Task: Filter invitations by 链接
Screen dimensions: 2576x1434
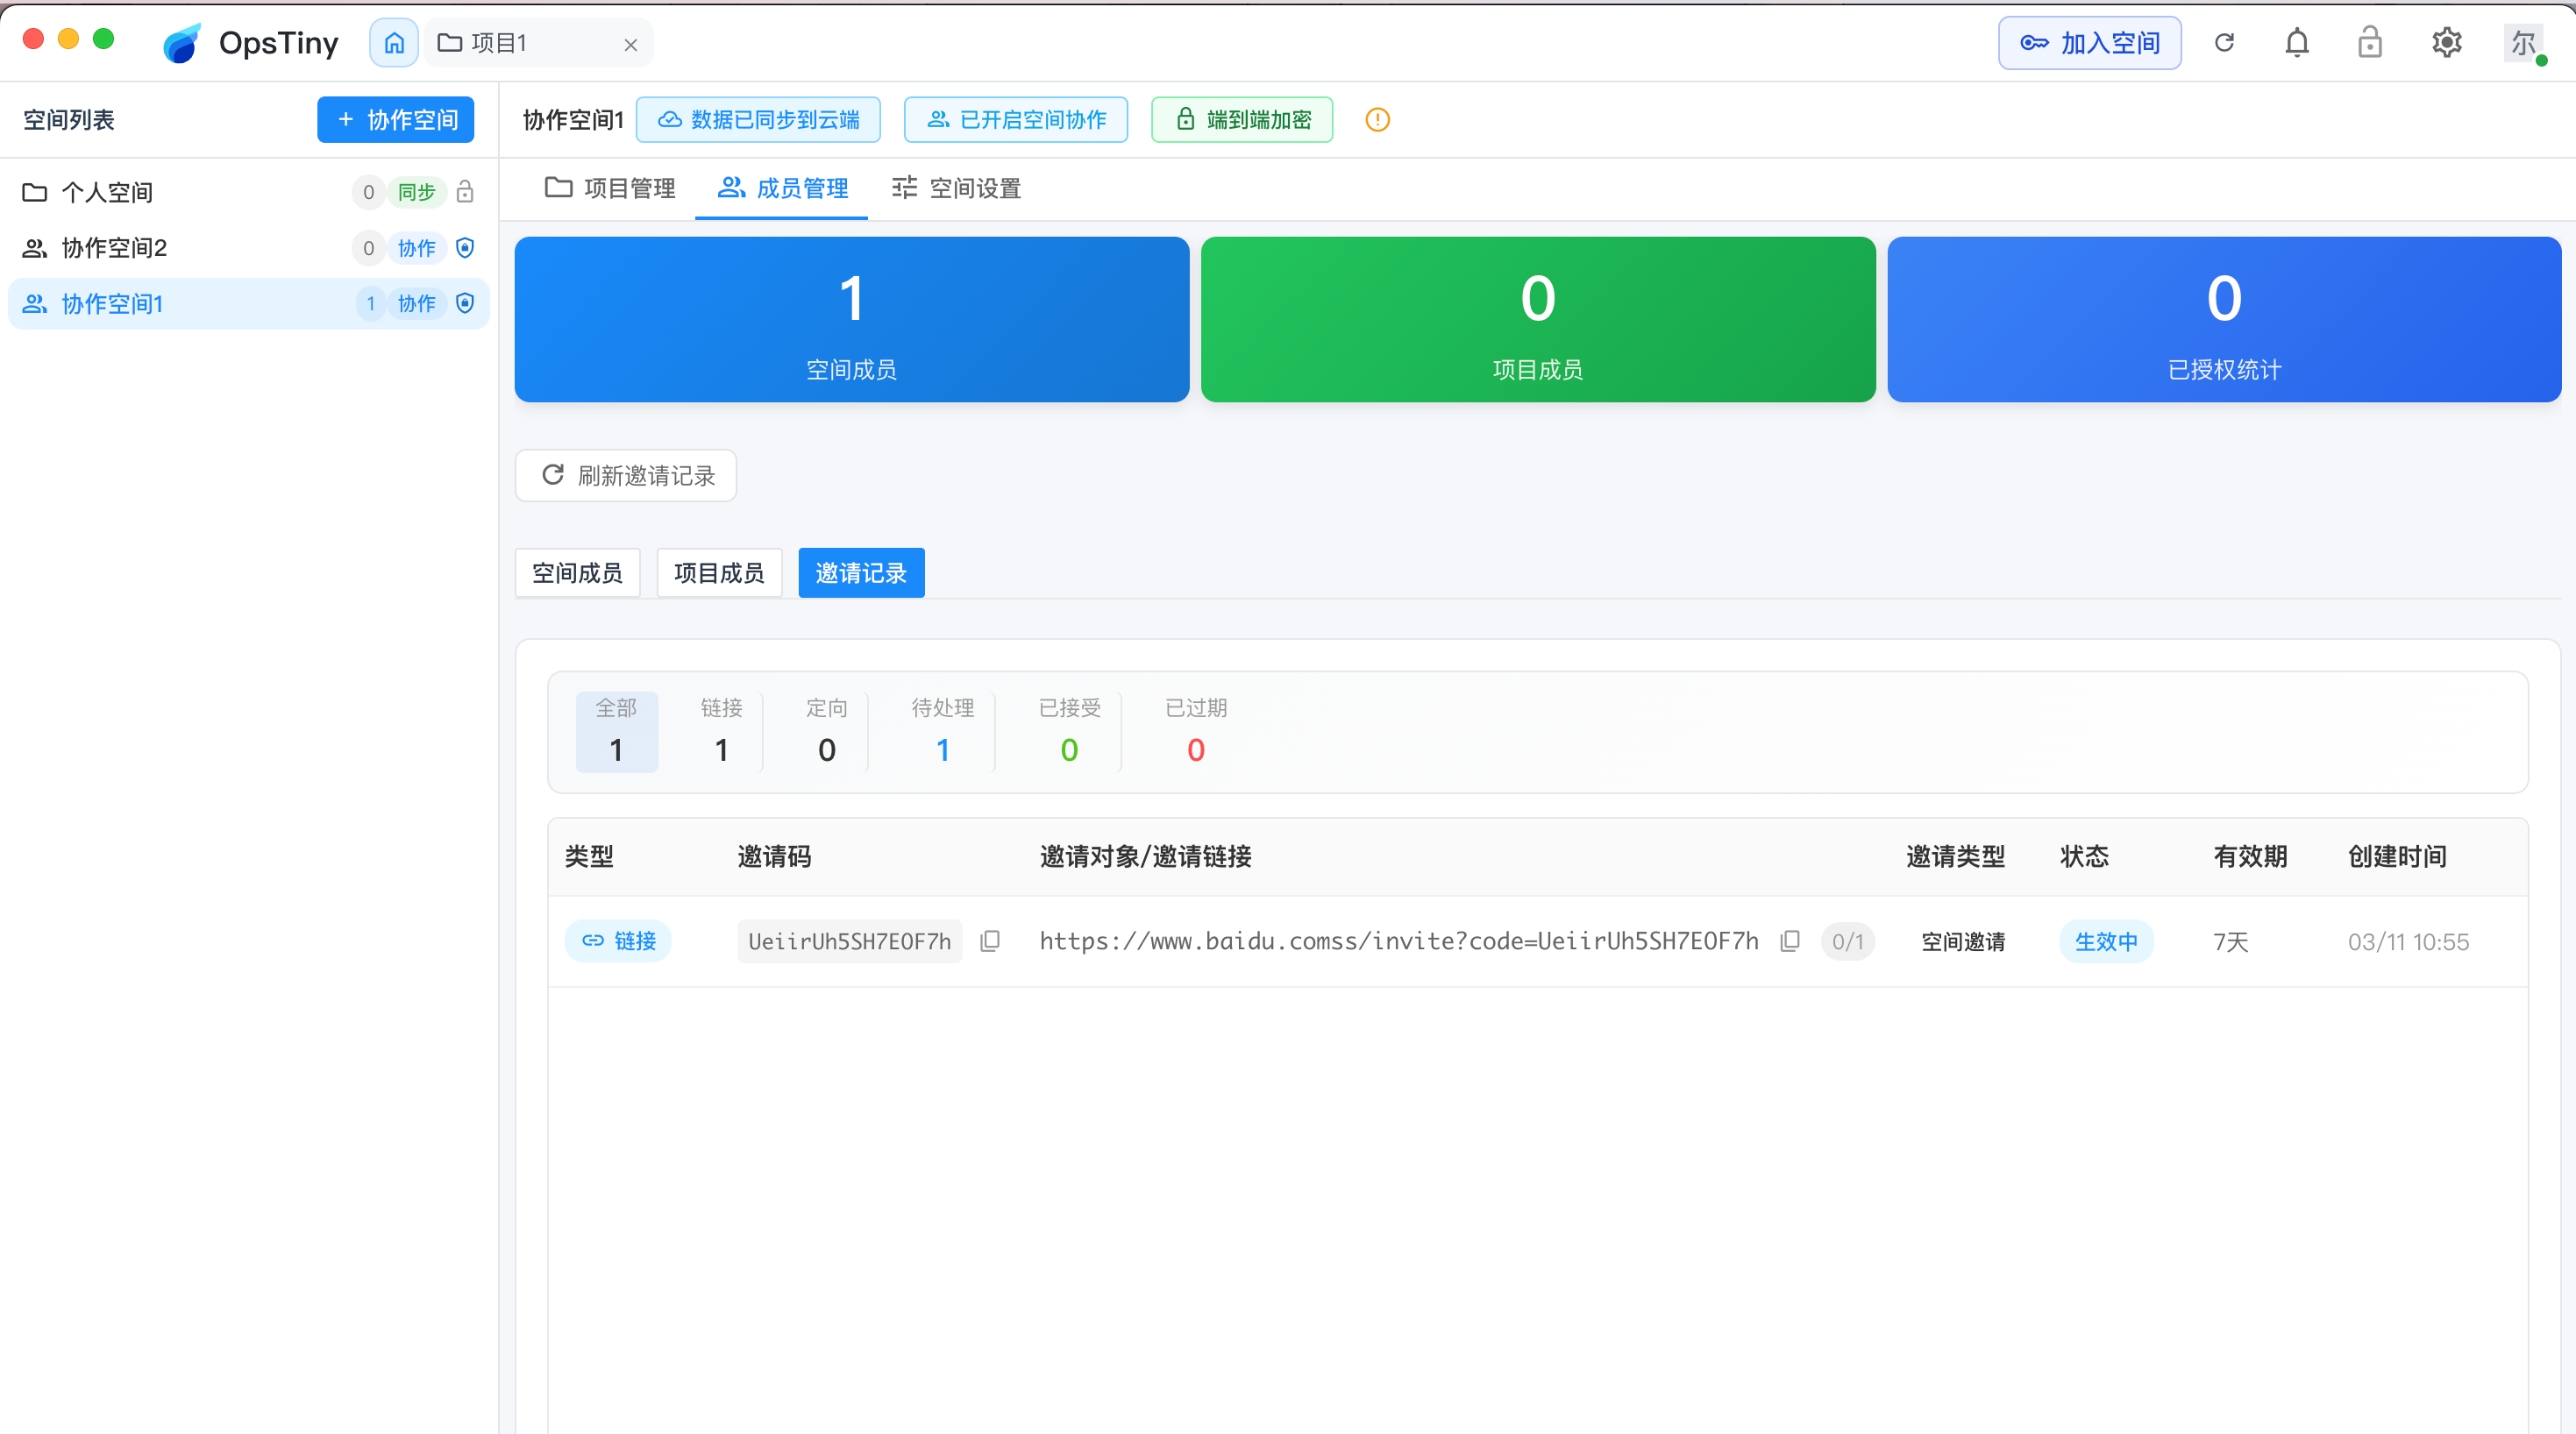Action: 721,731
